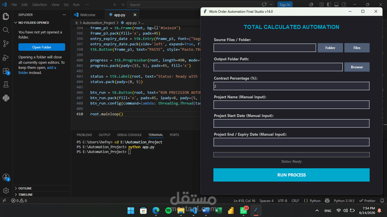Open the Run menu
This screenshot has width=387, height=217.
point(76,5)
